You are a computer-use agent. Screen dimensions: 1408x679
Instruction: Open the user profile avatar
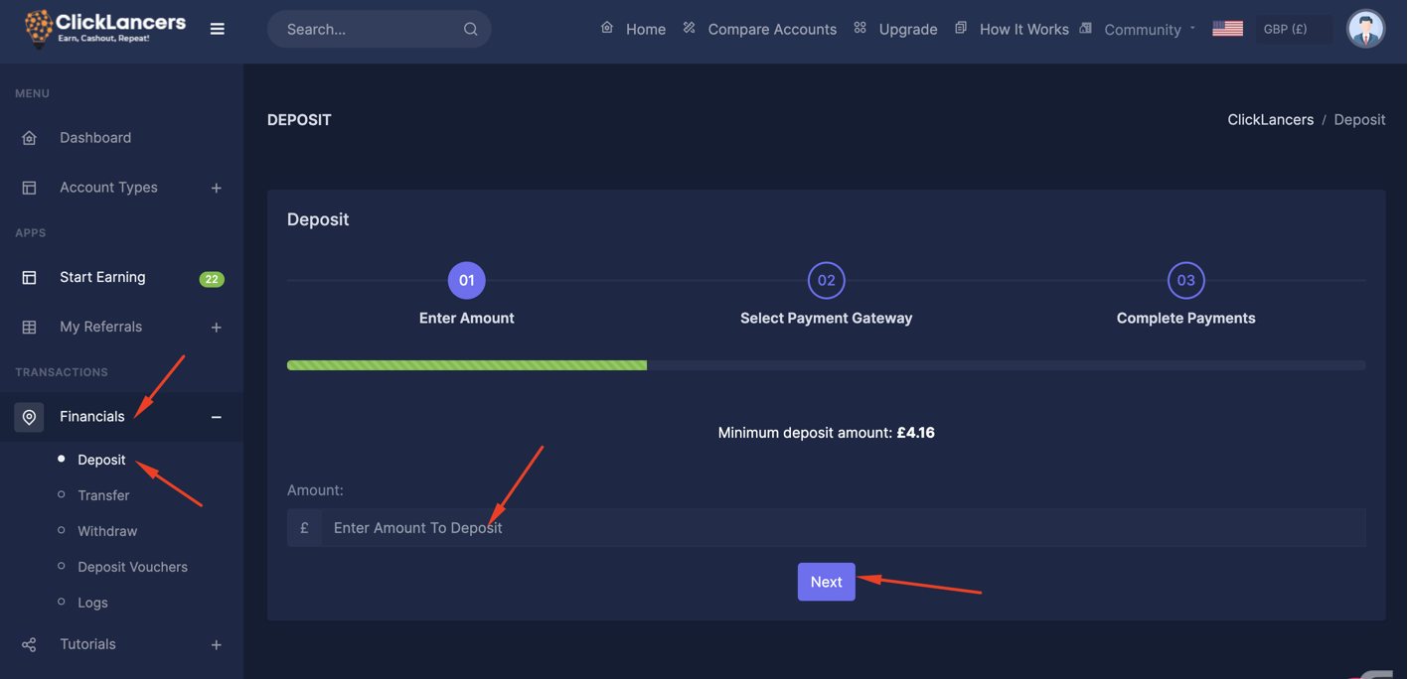click(x=1365, y=29)
